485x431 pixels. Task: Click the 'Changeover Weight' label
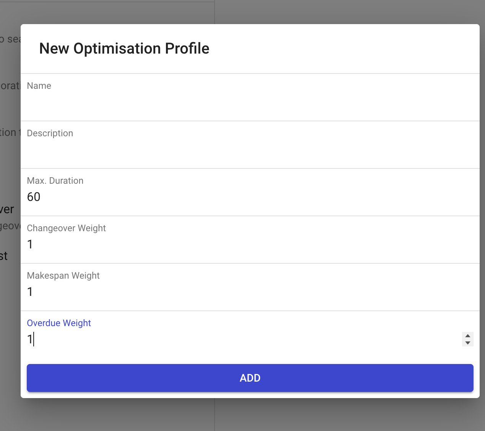tap(66, 228)
